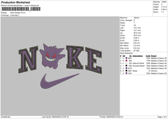
Task: Click the purple swatch for thread 1461
Action: click(127, 73)
